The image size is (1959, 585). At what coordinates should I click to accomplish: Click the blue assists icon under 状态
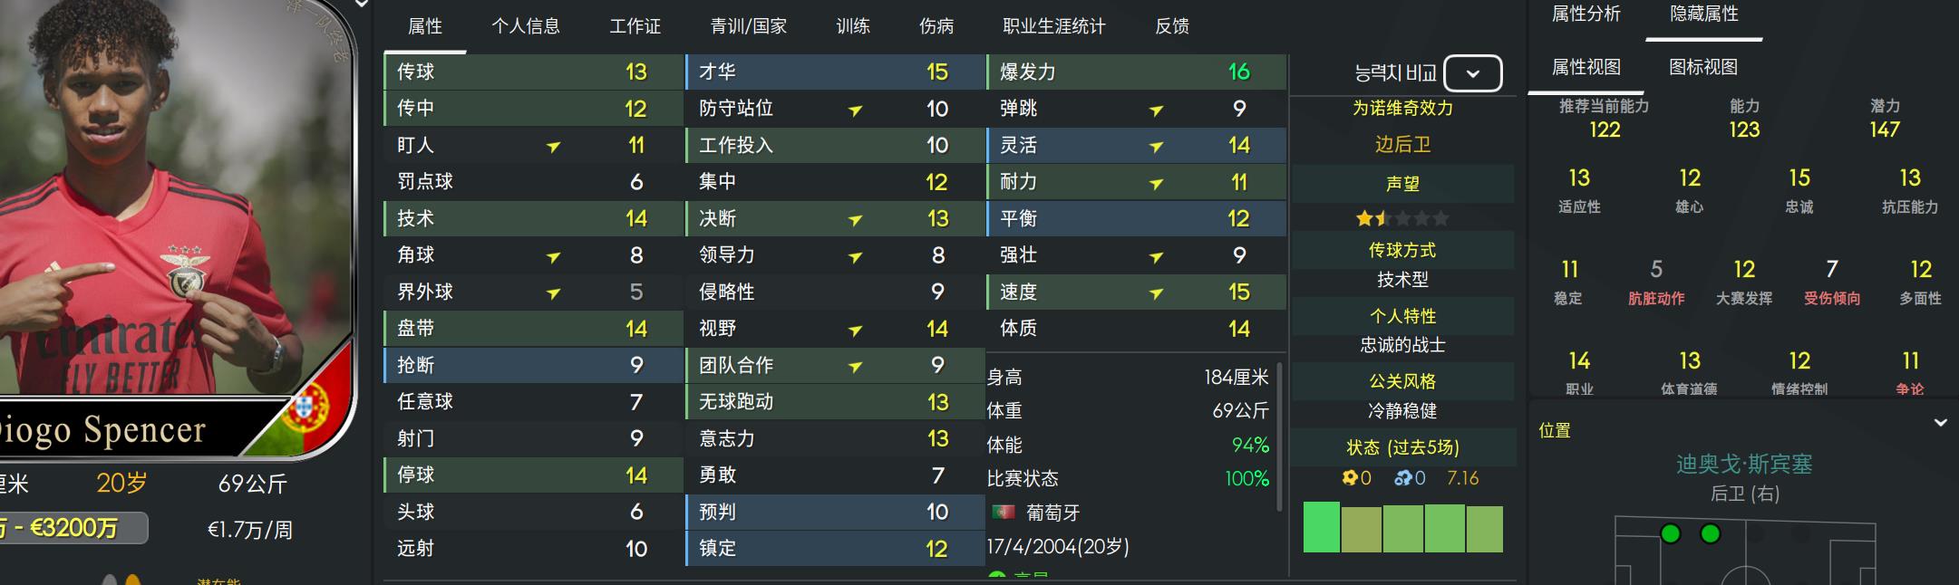(x=1403, y=478)
